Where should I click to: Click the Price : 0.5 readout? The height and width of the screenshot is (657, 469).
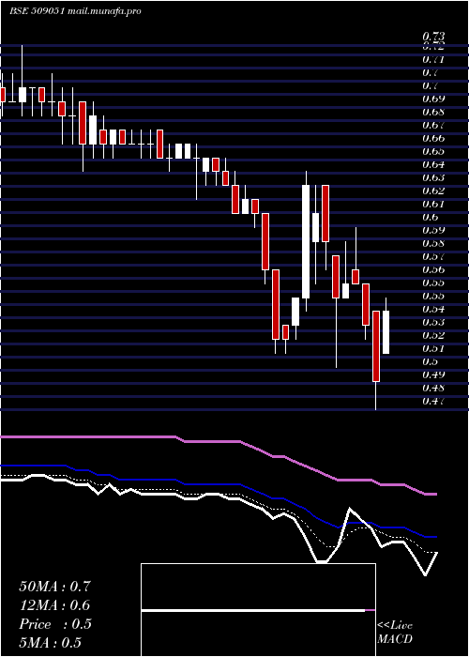pos(55,624)
